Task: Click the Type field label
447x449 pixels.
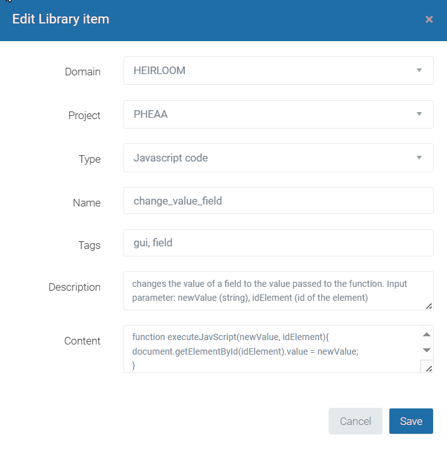Action: pyautogui.click(x=89, y=159)
